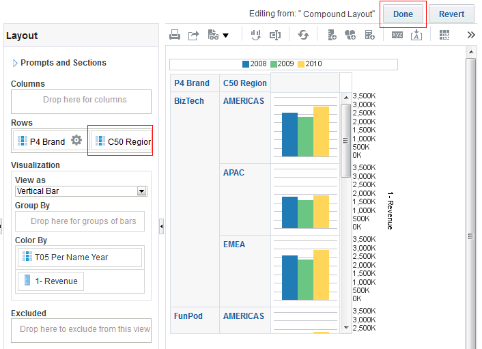Click the export icon in toolbar

[x=193, y=34]
